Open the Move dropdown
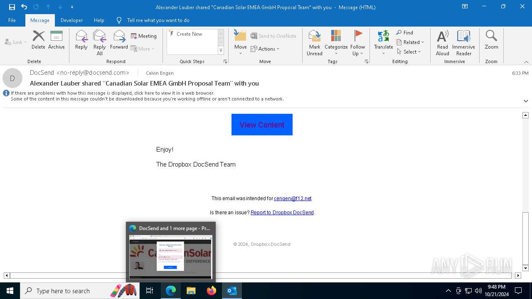 240,43
